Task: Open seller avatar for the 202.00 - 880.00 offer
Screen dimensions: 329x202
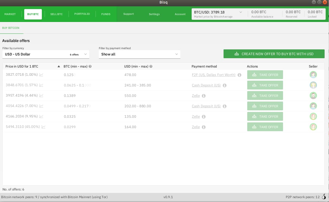Action: (313, 106)
